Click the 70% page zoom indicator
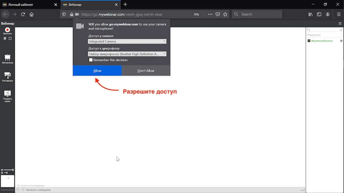The image size is (344, 193). (x=196, y=14)
